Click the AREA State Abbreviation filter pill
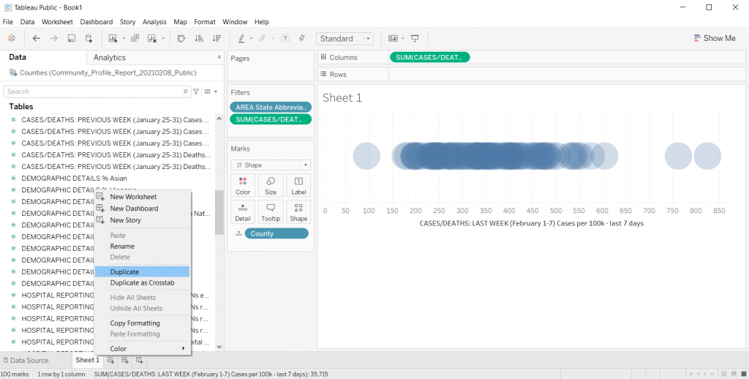 point(271,108)
